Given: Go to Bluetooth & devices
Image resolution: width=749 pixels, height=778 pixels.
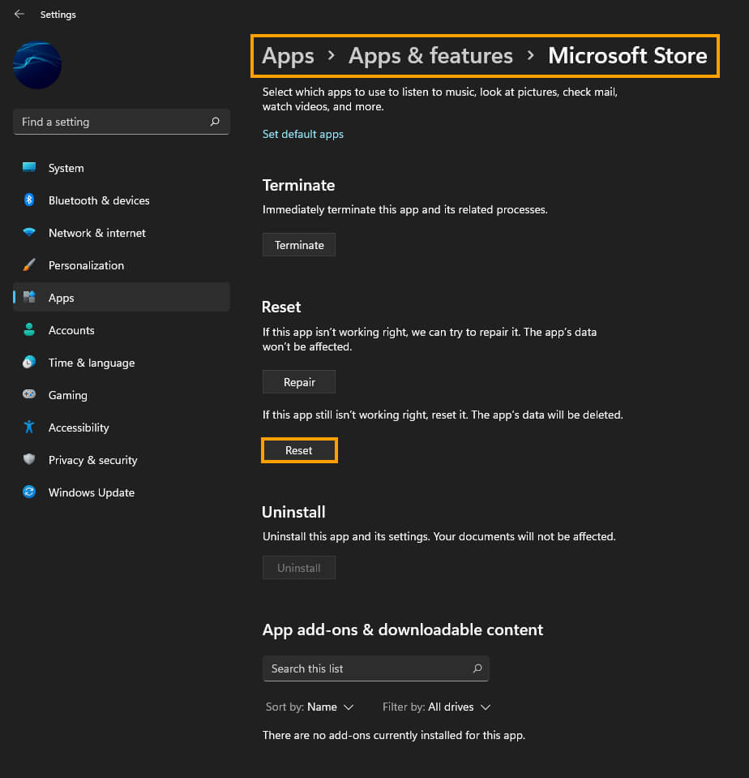Looking at the screenshot, I should click(x=122, y=200).
